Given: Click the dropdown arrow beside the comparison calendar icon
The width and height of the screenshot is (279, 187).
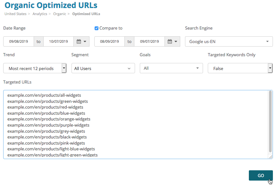Looking at the screenshot, I should pos(176,41).
